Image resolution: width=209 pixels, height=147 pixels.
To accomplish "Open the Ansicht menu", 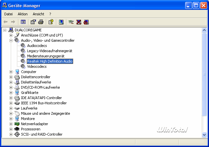I will click(x=39, y=14).
